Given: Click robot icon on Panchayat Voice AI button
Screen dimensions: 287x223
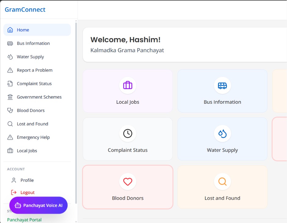Looking at the screenshot, I should [18, 205].
